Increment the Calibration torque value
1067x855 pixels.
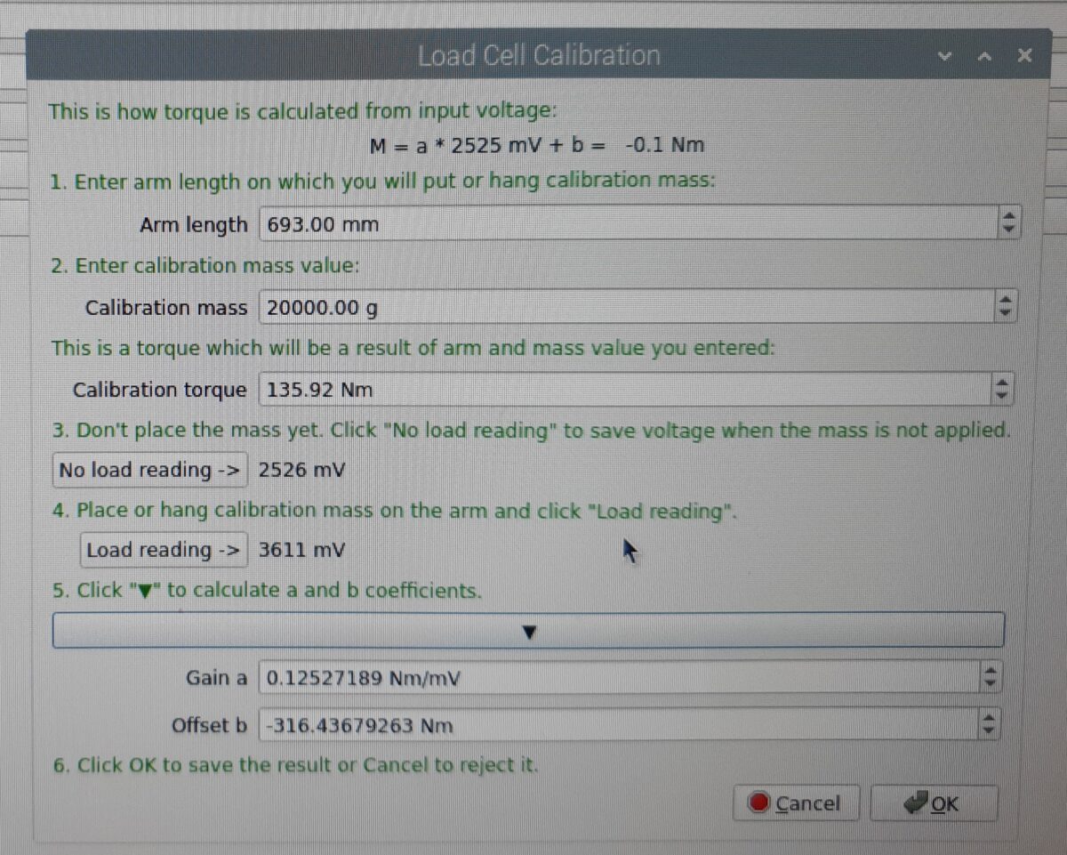point(1001,383)
